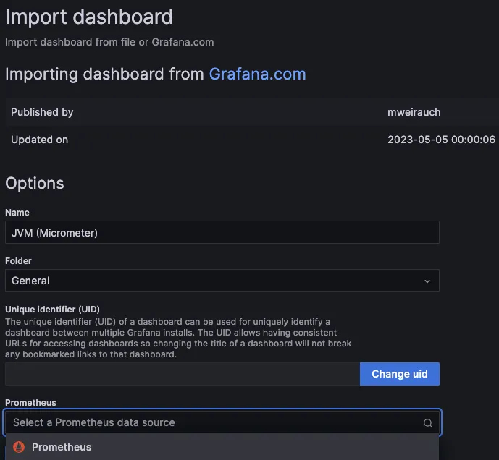Click the Name field label
The image size is (499, 460).
tap(17, 213)
